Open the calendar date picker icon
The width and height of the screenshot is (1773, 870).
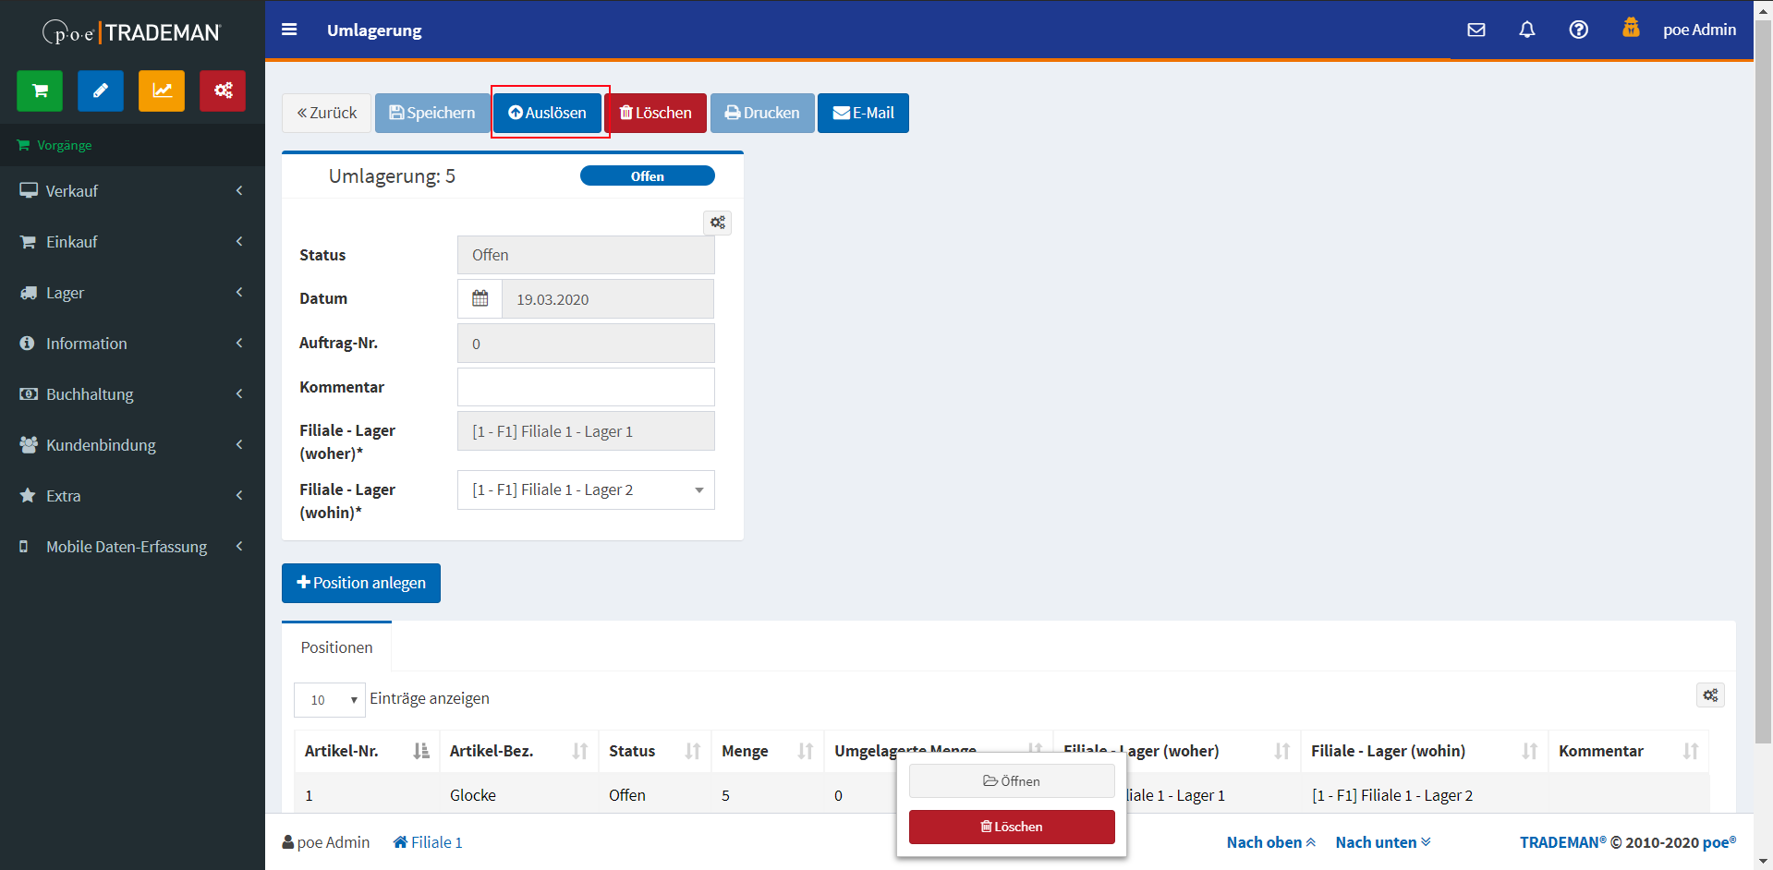point(480,299)
